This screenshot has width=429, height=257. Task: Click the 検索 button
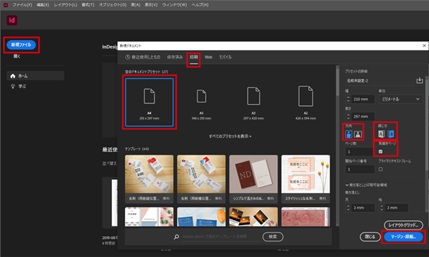pyautogui.click(x=273, y=237)
